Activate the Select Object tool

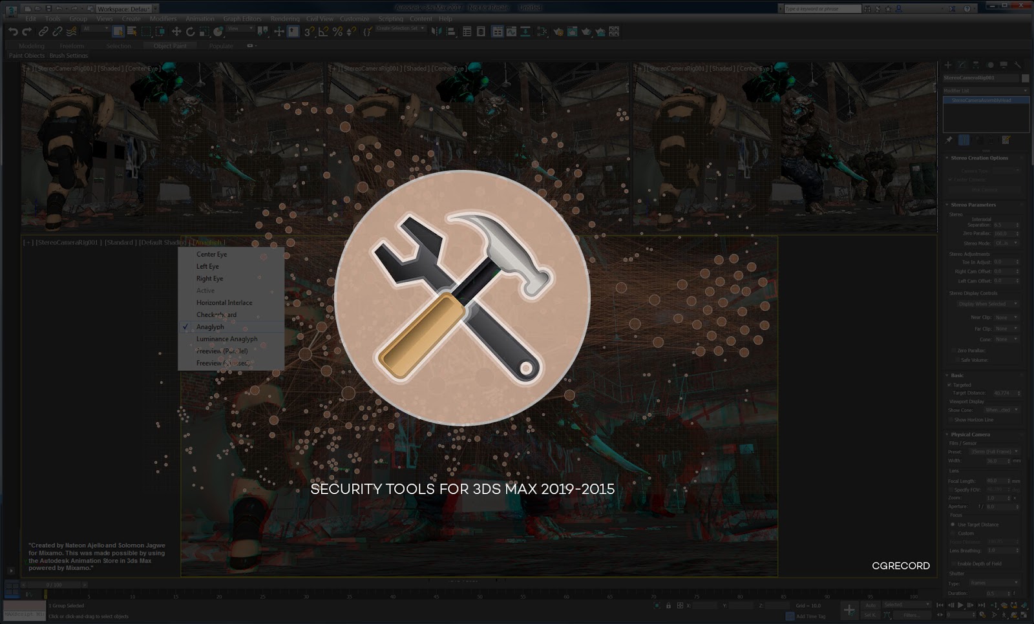[118, 31]
